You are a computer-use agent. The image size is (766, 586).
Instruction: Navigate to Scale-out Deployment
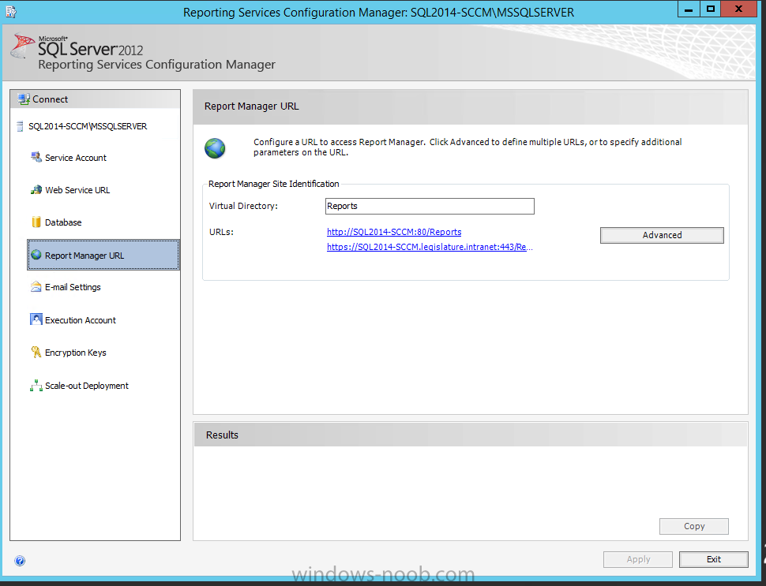point(87,386)
